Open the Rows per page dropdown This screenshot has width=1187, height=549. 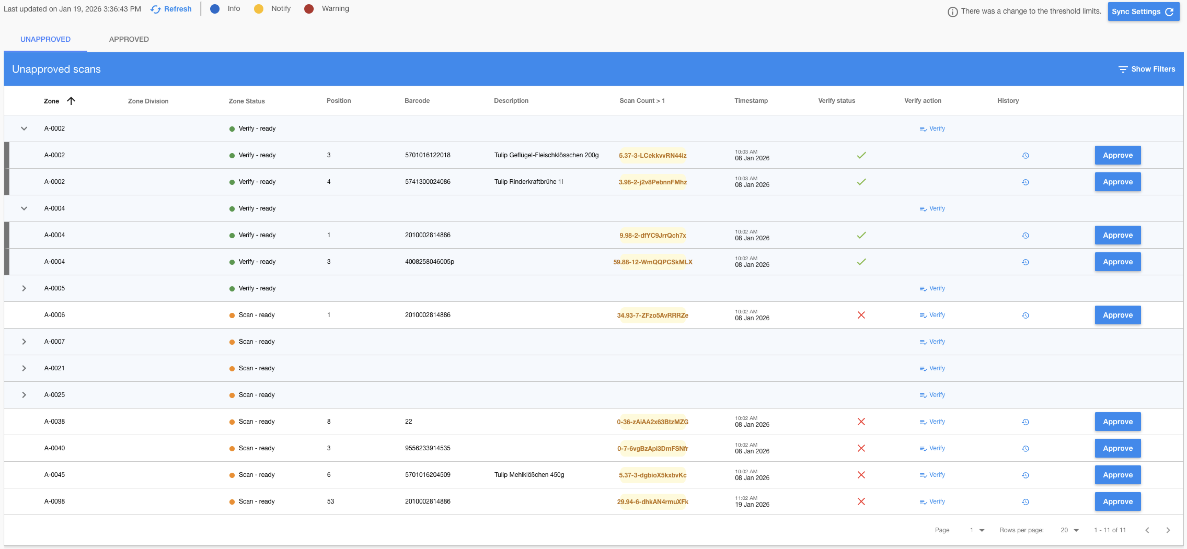1069,530
